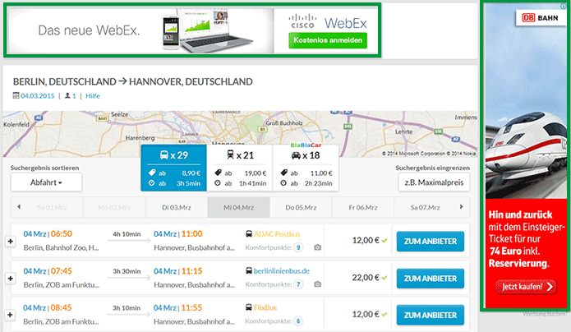The width and height of the screenshot is (571, 332).
Task: Select date tab Mi 04.Mrz
Action: pos(238,207)
